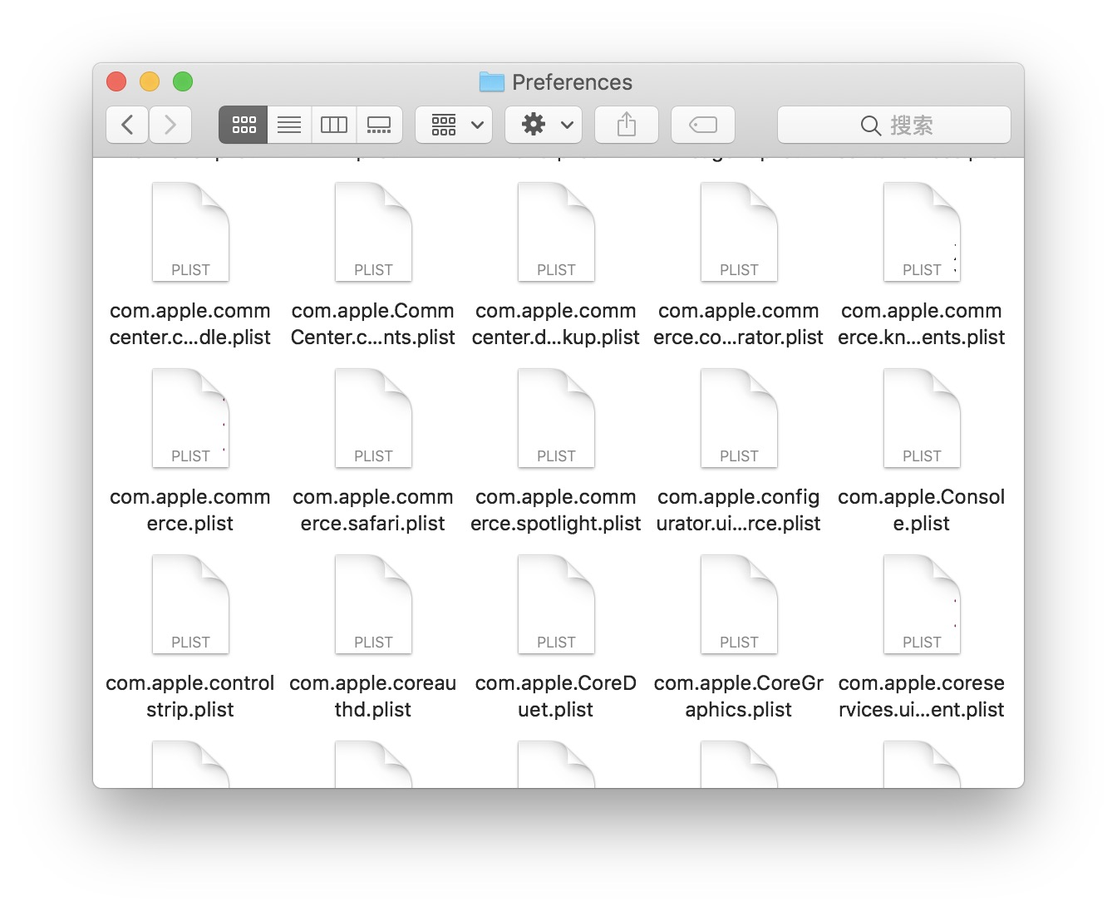Screen dimensions: 1117x911
Task: Open the item arrangement dropdown
Action: pos(454,125)
